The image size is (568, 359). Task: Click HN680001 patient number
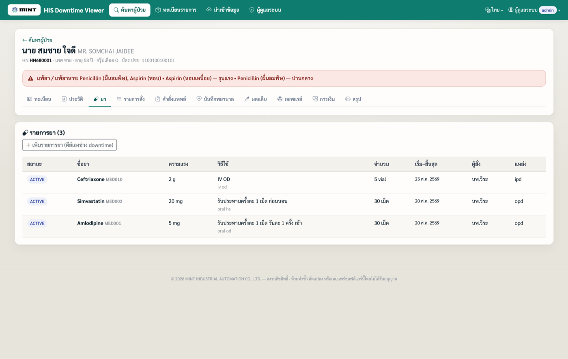(41, 60)
